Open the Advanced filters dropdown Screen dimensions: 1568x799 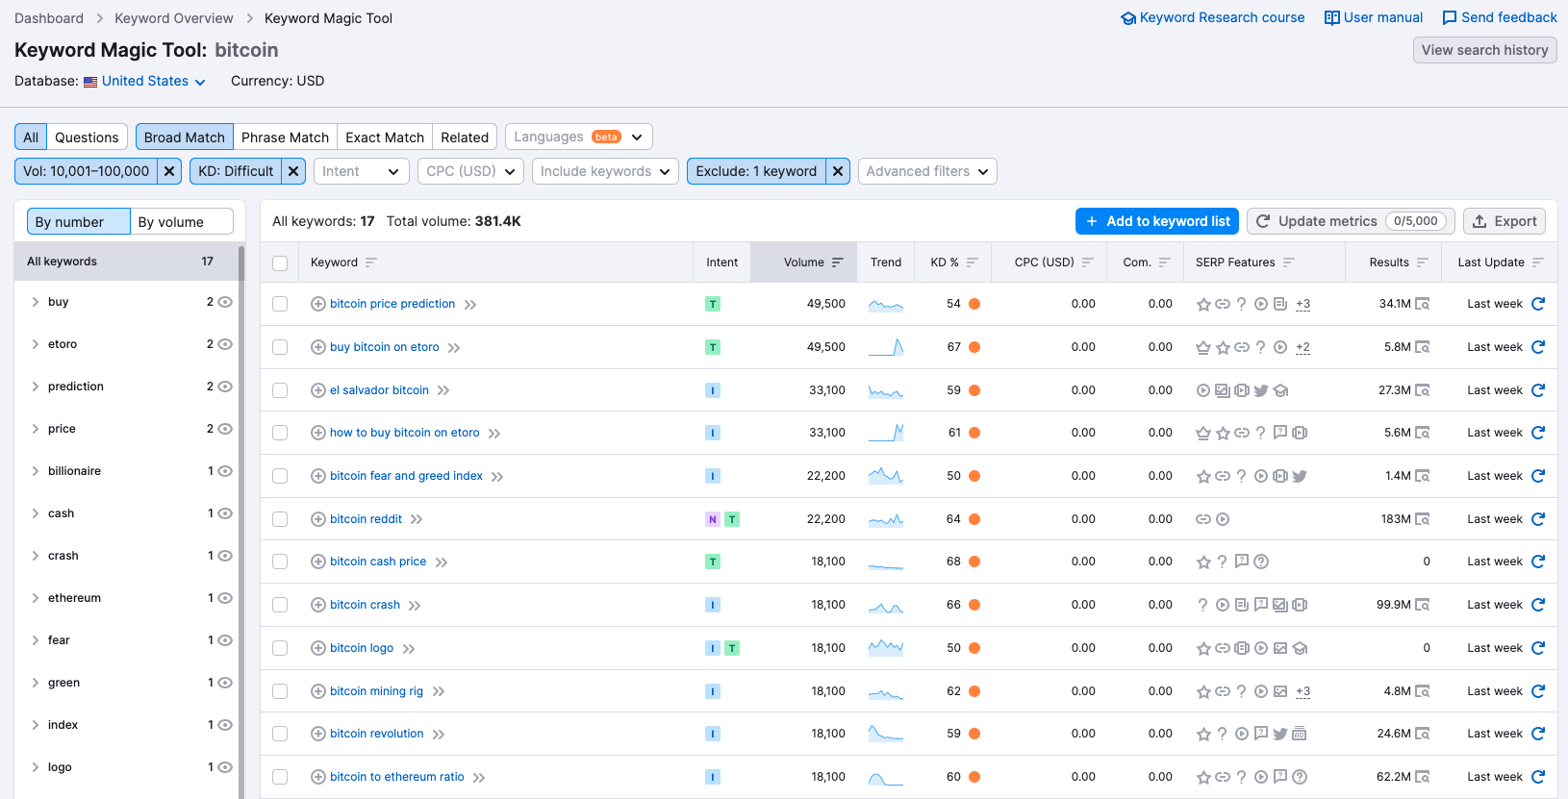(x=927, y=171)
